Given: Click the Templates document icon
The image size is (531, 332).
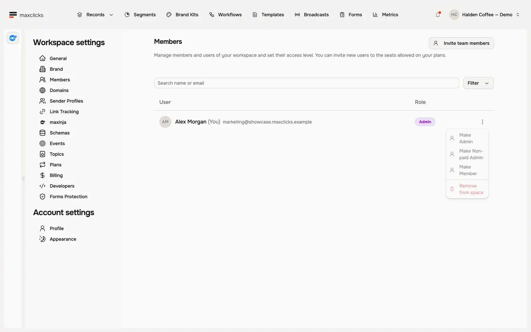Looking at the screenshot, I should [x=255, y=15].
